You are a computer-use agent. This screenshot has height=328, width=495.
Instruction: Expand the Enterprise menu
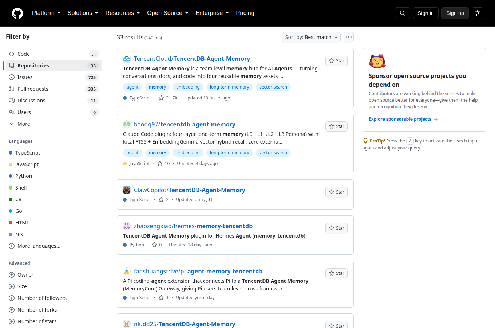coord(212,13)
